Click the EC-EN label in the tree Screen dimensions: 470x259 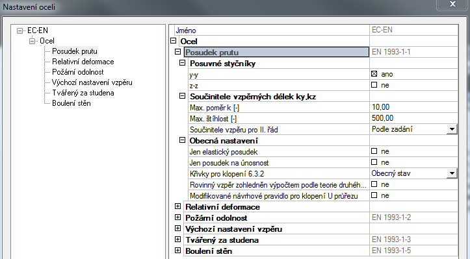pos(38,31)
